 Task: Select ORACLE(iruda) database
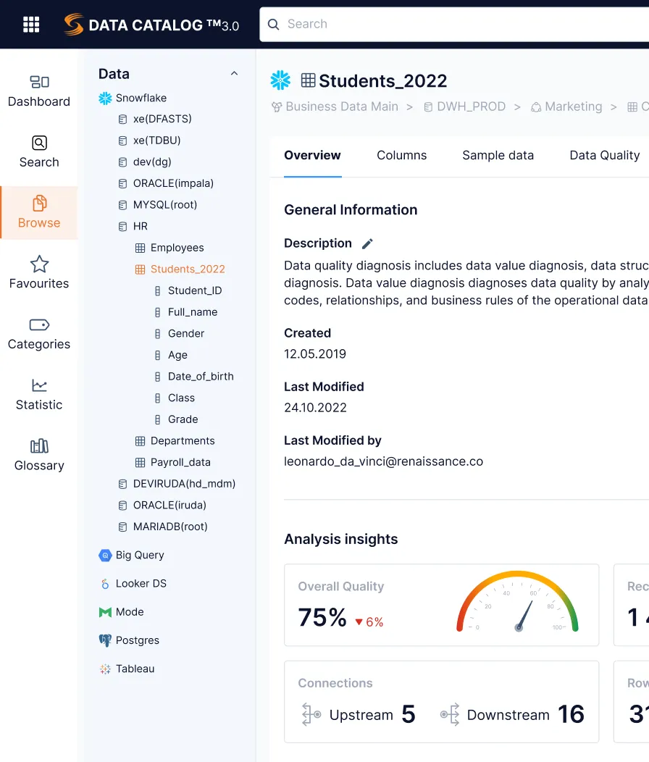click(x=162, y=505)
